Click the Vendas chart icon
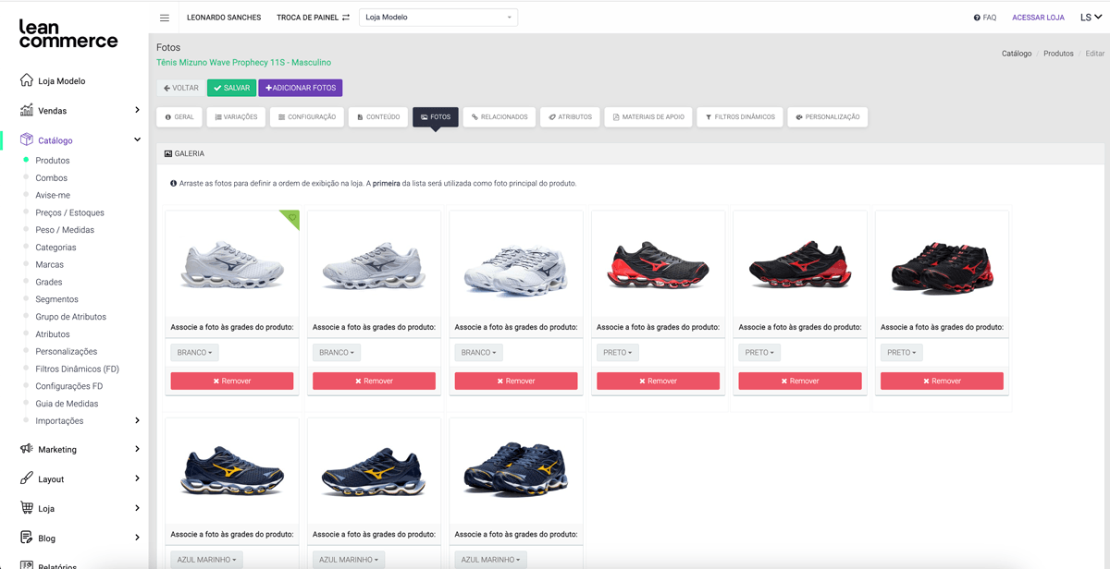 27,110
